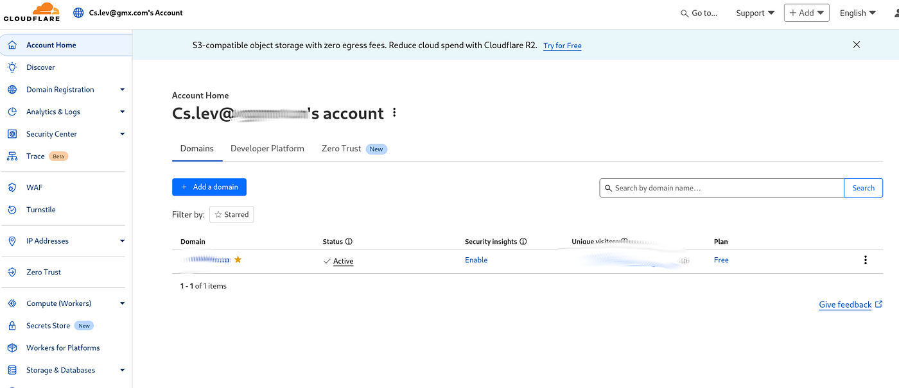Expand the Compute (Workers) submenu arrow
The width and height of the screenshot is (899, 388).
click(122, 303)
